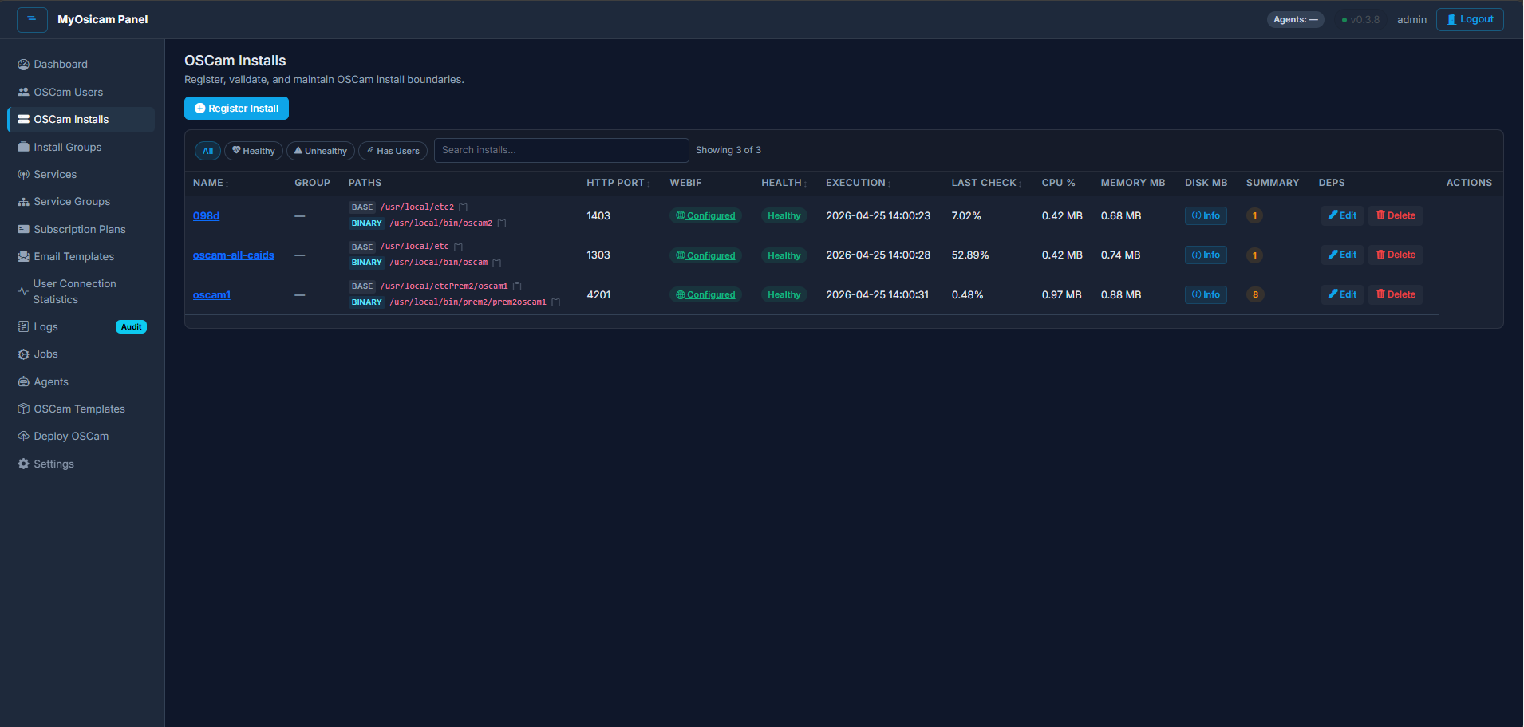
Task: Open deps badge 1 for 098d
Action: pyautogui.click(x=1254, y=215)
